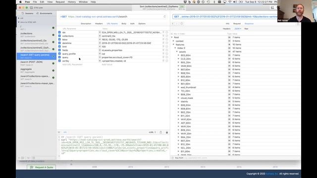Viewport: 317px width, 178px height.
Task: Open the JSON format dropdown
Action: coord(238,29)
